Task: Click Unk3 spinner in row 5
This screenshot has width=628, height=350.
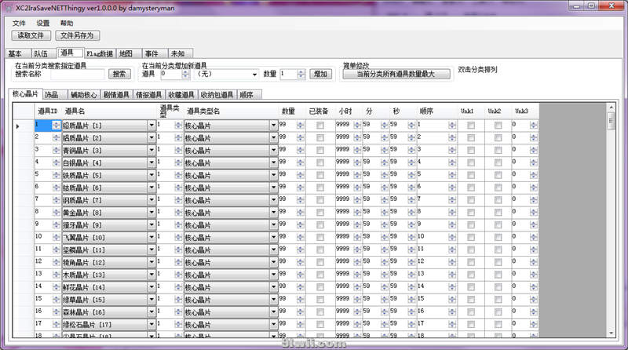Action: [x=534, y=175]
